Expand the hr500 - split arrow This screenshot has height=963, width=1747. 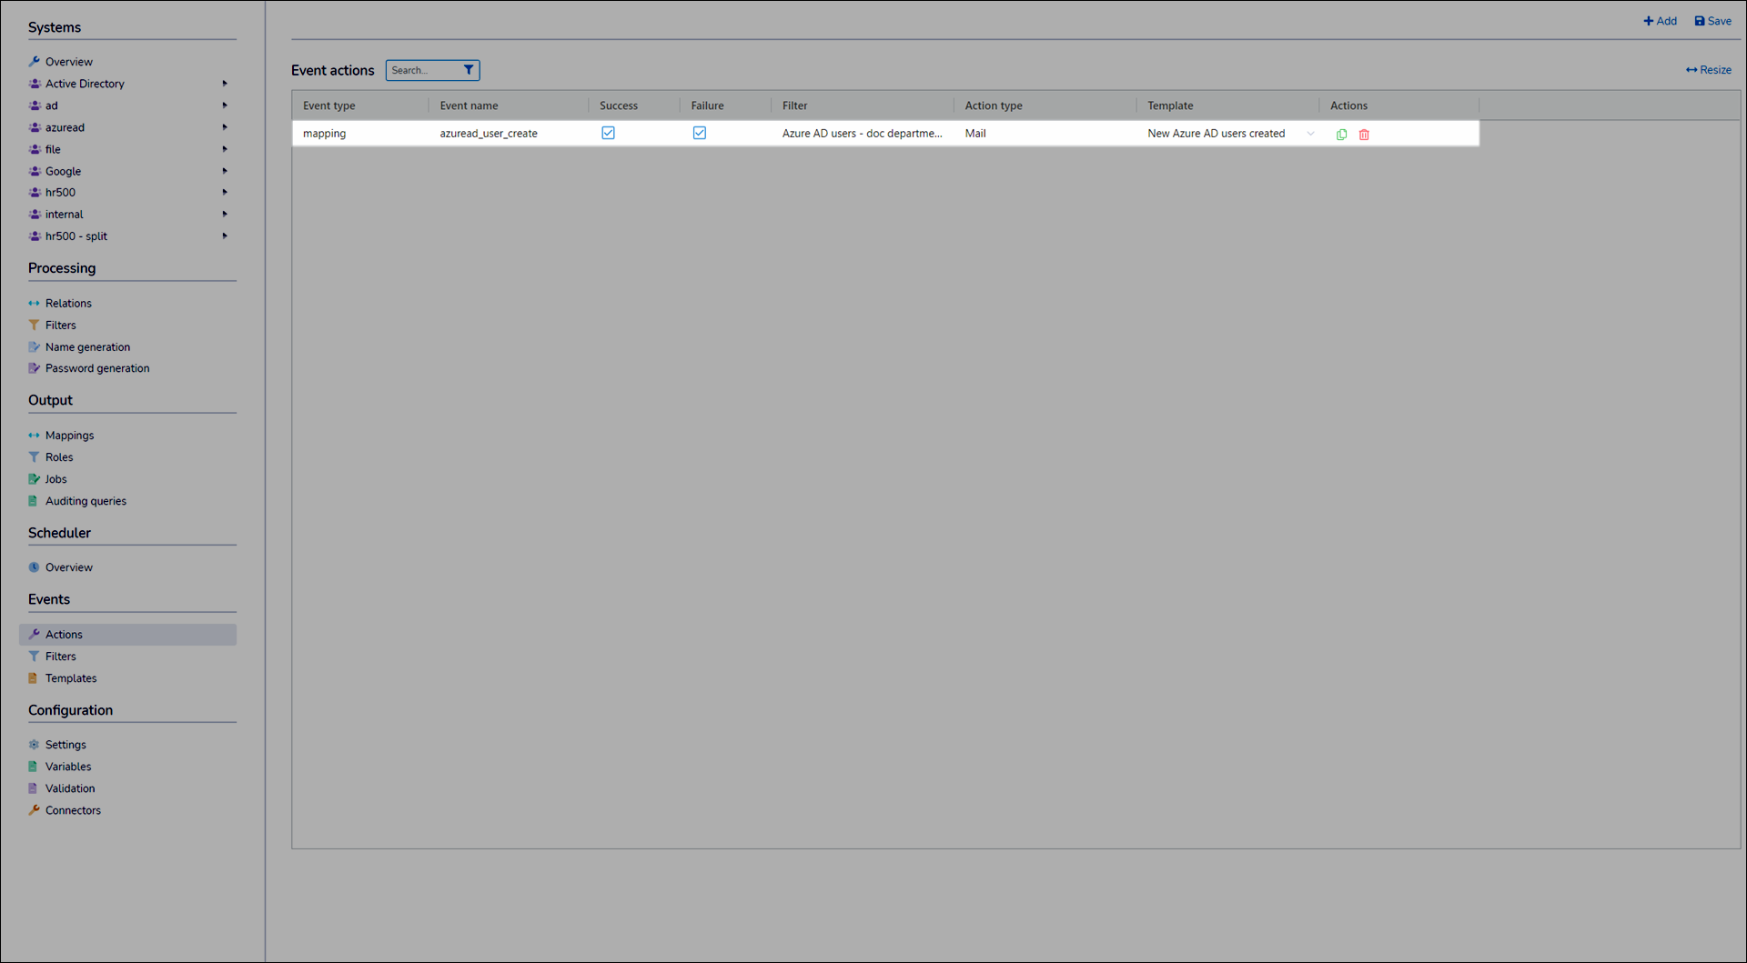[225, 236]
